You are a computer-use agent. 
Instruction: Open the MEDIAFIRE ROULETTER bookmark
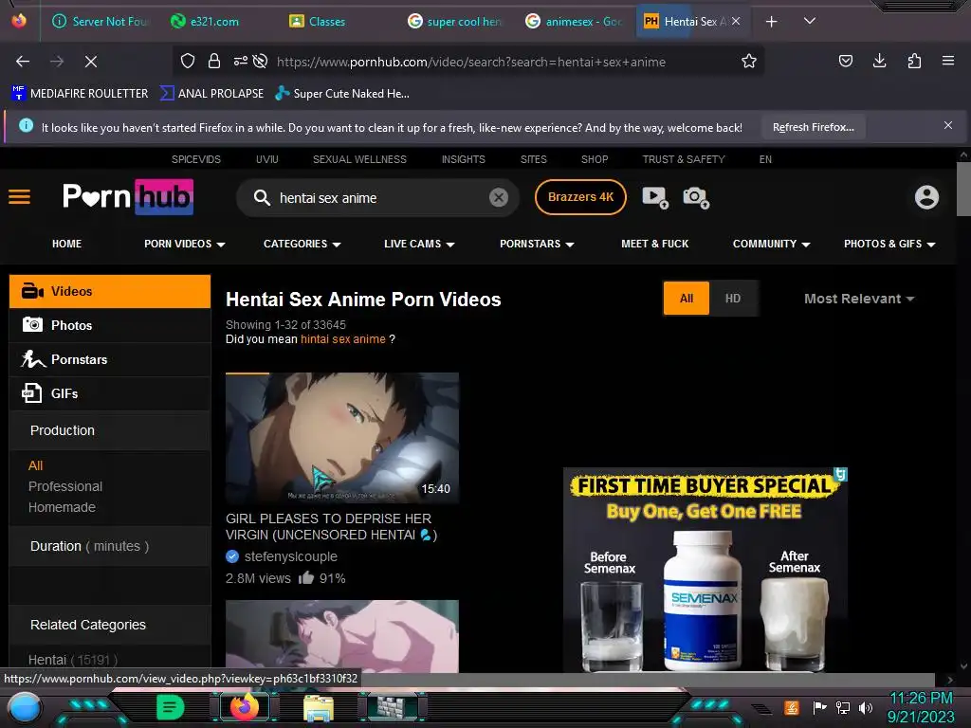[x=80, y=94]
